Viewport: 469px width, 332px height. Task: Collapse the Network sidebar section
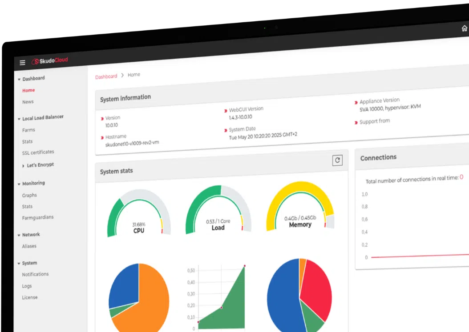[19, 235]
